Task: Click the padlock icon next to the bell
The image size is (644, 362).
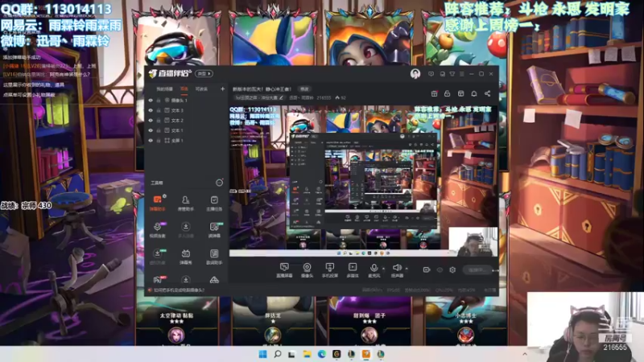Action: pyautogui.click(x=448, y=93)
